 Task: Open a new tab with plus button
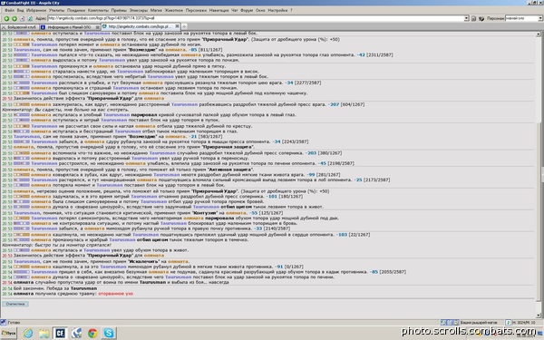point(185,26)
